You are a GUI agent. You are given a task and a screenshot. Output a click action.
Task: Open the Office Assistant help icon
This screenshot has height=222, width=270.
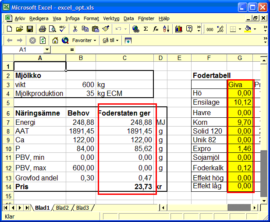click(x=189, y=29)
